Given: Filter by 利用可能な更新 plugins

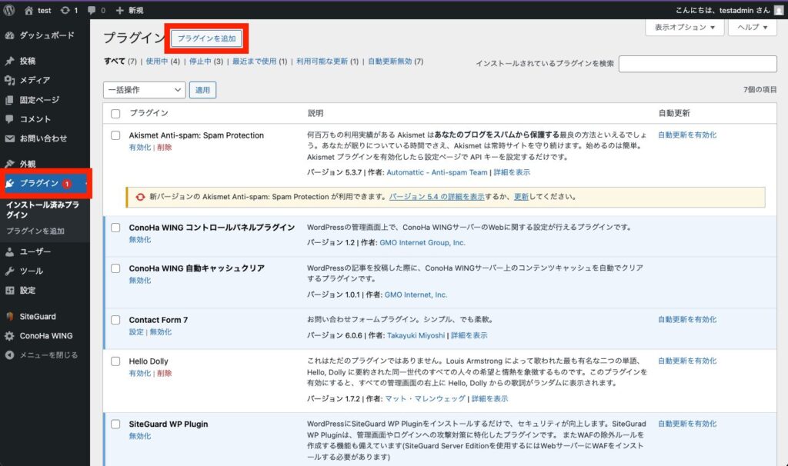Looking at the screenshot, I should click(322, 62).
